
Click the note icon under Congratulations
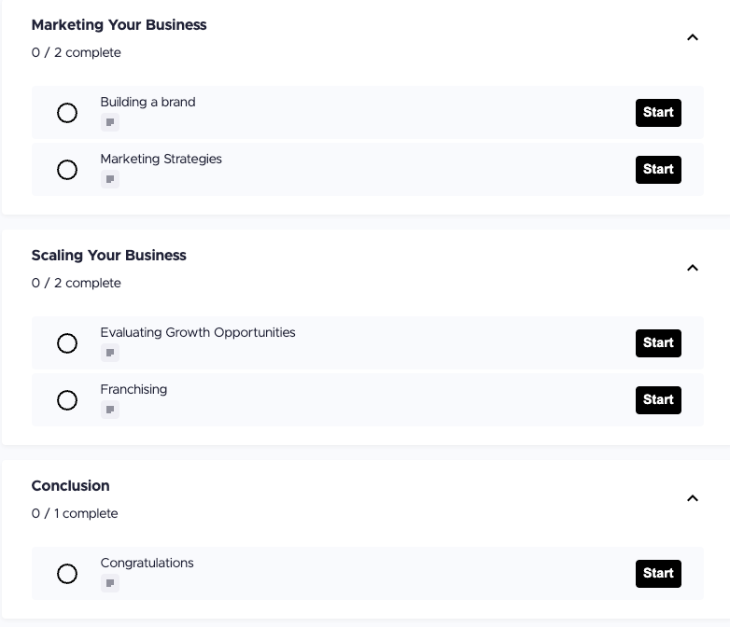pyautogui.click(x=110, y=583)
